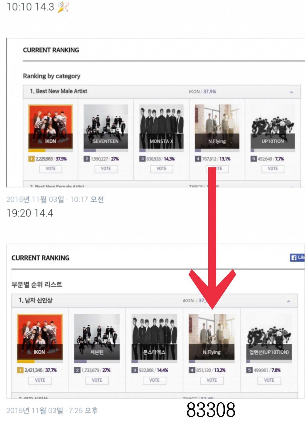Vote for MONSTA X in top ranking
This screenshot has height=422, width=305.
point(161,169)
